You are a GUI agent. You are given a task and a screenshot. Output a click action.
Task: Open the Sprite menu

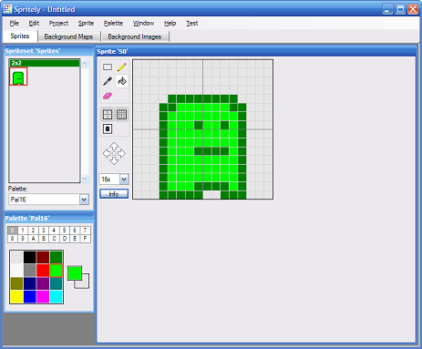pyautogui.click(x=86, y=23)
